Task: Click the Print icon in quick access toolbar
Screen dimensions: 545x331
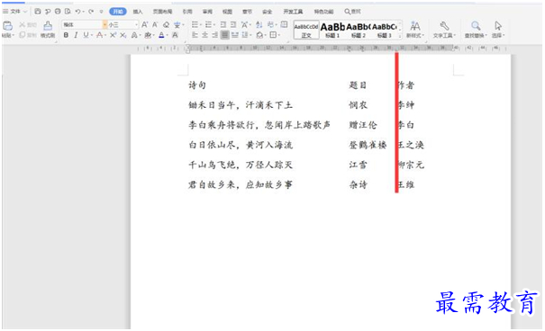Action: 58,12
